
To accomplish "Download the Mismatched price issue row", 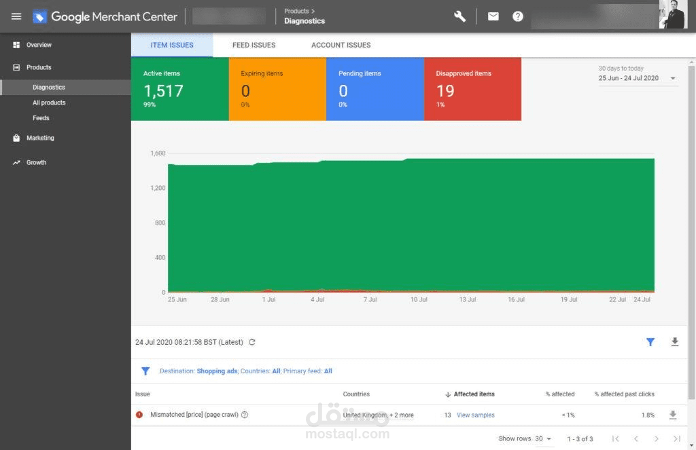I will tap(673, 415).
